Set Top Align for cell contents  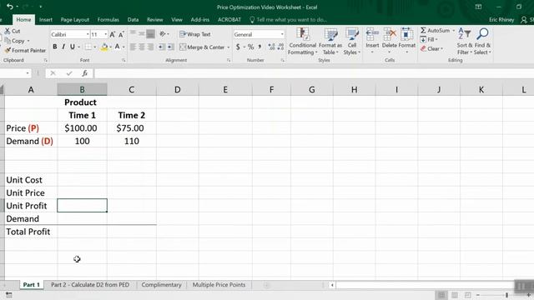point(133,33)
